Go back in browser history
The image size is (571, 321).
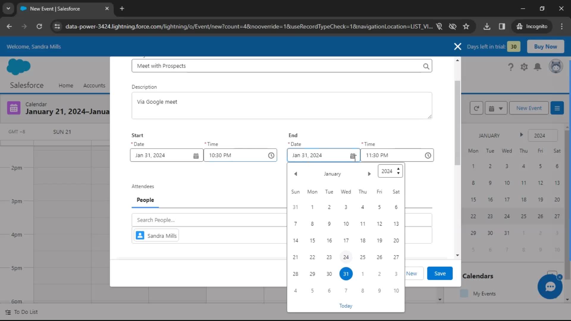click(x=10, y=26)
